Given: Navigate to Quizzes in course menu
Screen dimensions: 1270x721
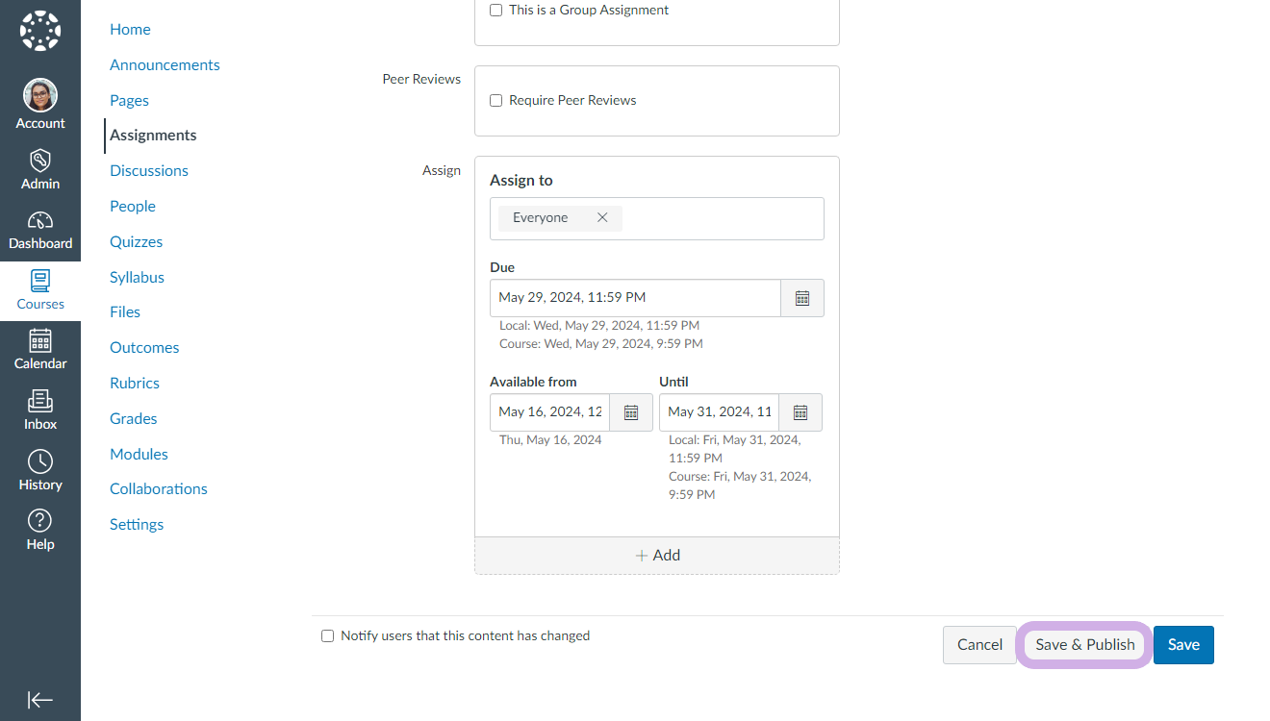Looking at the screenshot, I should [x=136, y=242].
